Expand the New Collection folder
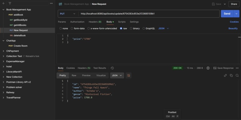This screenshot has width=241, height=120. pos(3,77)
